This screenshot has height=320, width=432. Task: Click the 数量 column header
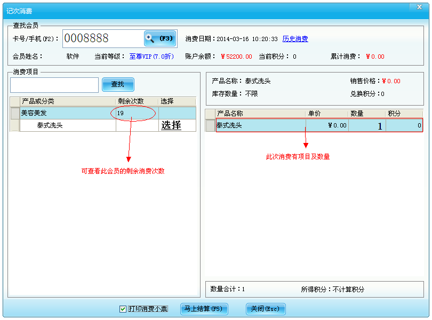coord(367,113)
